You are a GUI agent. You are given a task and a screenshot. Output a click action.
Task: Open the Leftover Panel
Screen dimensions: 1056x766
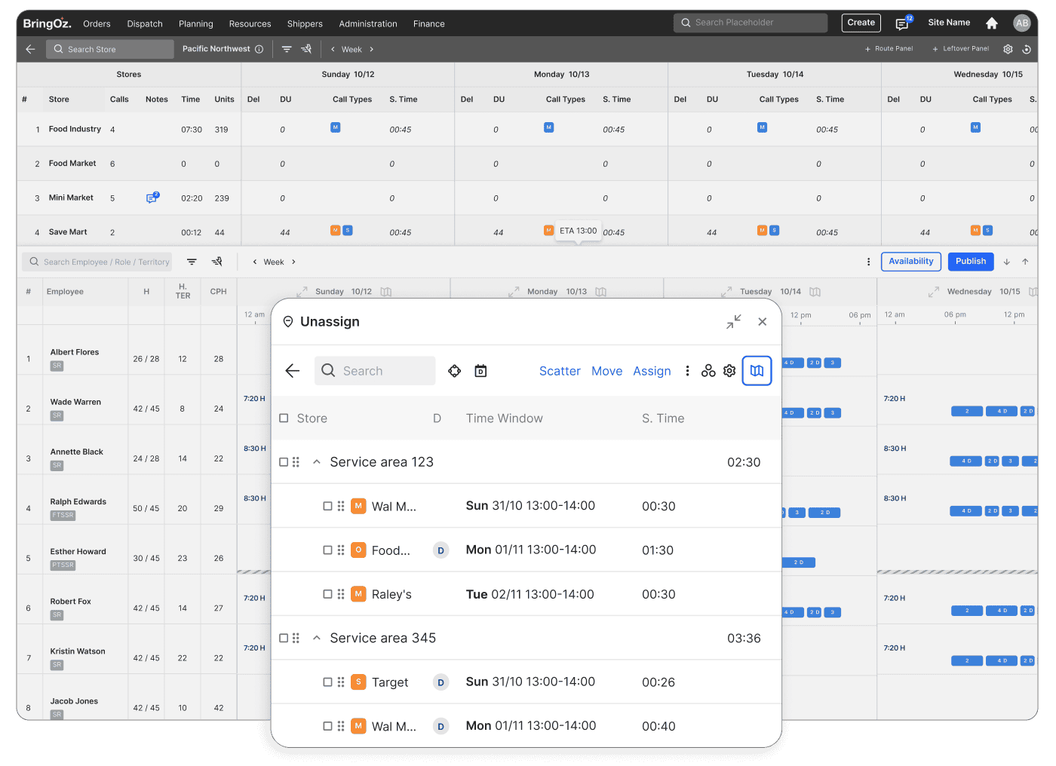pyautogui.click(x=961, y=49)
